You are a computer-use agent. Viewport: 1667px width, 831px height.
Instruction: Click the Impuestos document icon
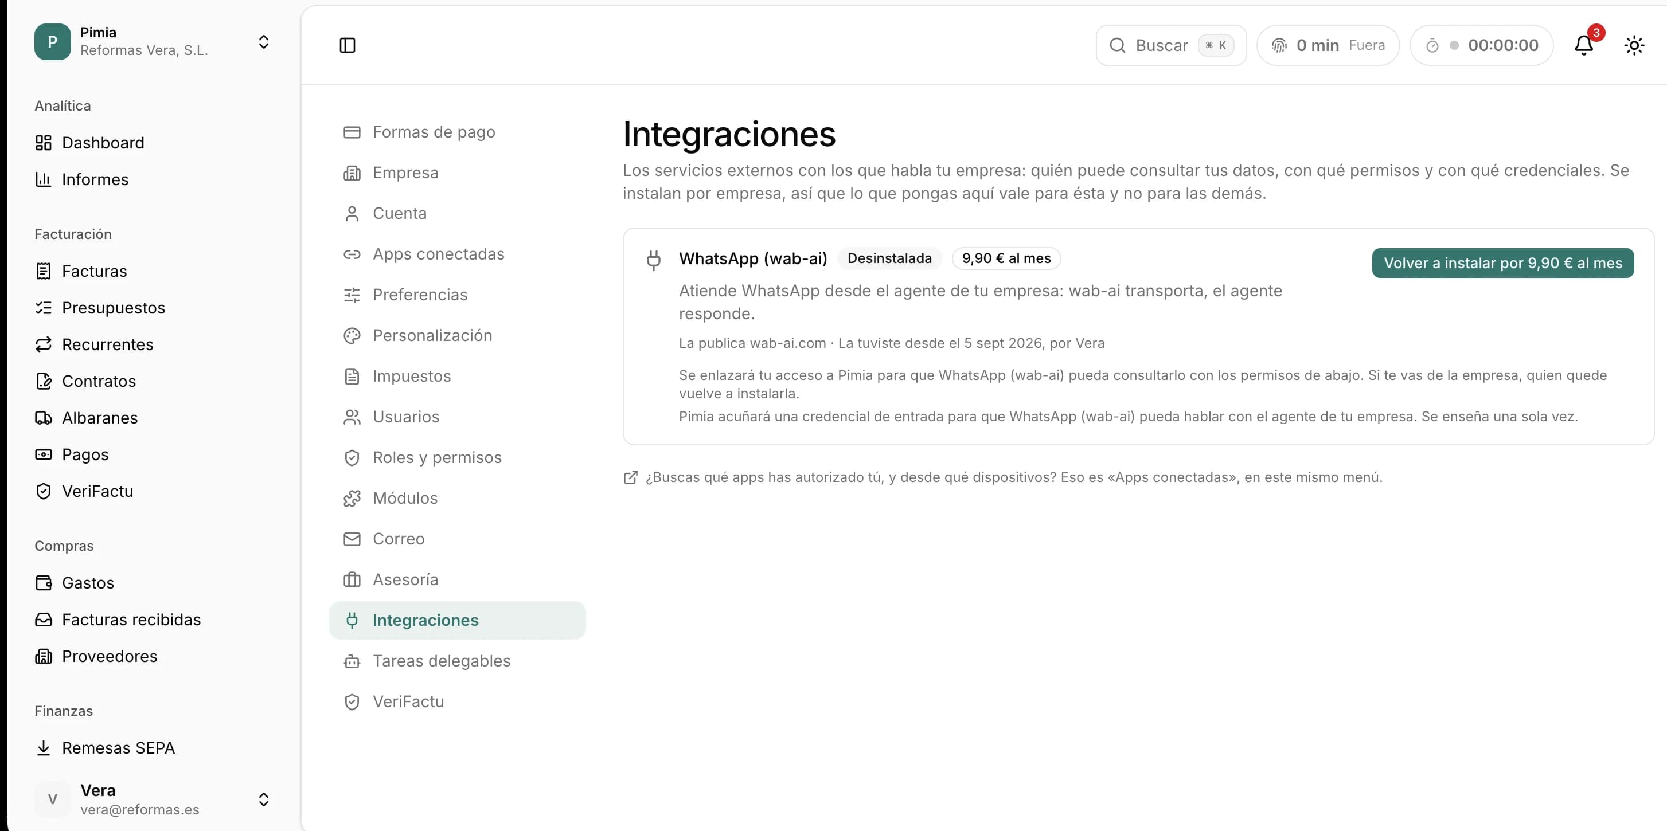(352, 377)
